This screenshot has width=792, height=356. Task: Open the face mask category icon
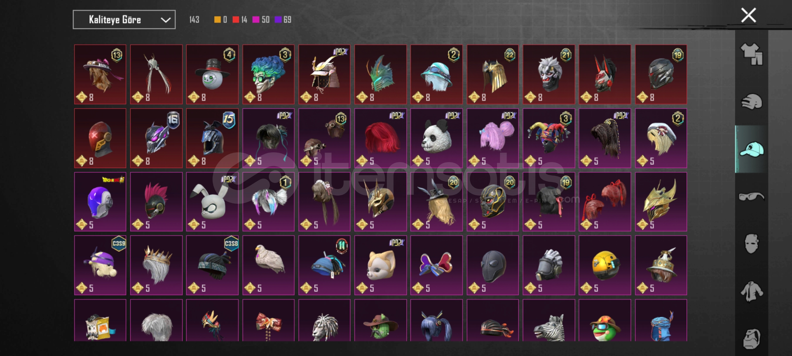point(751,244)
